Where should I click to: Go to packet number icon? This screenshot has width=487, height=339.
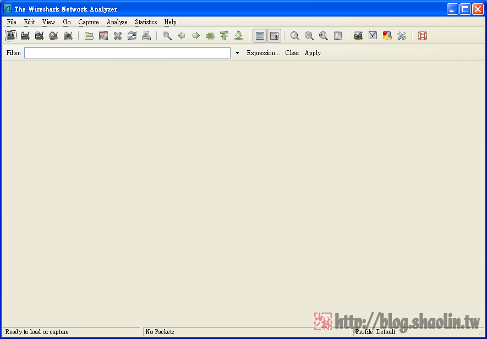(x=210, y=36)
